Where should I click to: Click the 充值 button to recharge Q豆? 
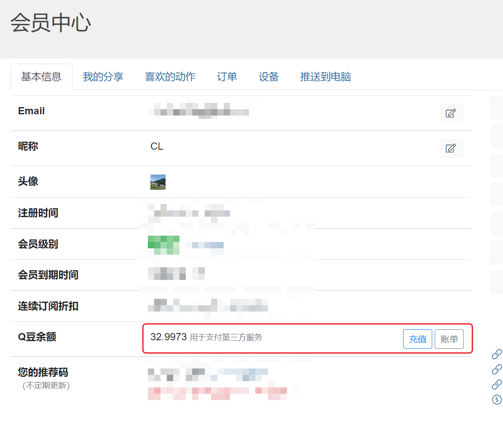(x=417, y=339)
